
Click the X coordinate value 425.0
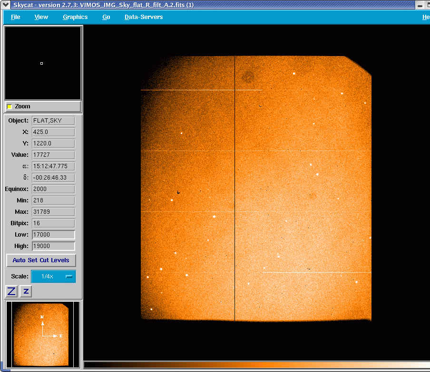(x=53, y=132)
